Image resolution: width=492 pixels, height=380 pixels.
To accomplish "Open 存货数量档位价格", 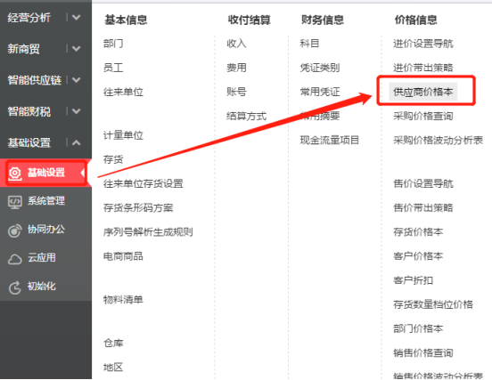I will (x=433, y=304).
